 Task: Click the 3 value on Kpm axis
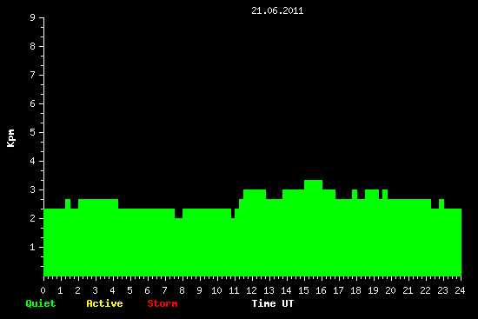coord(33,189)
